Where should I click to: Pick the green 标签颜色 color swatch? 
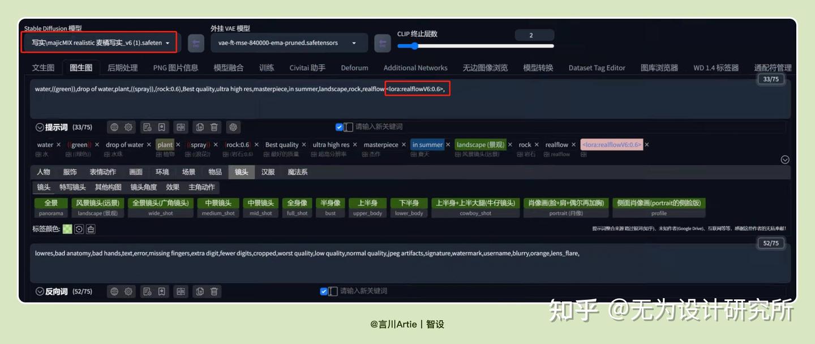67,229
